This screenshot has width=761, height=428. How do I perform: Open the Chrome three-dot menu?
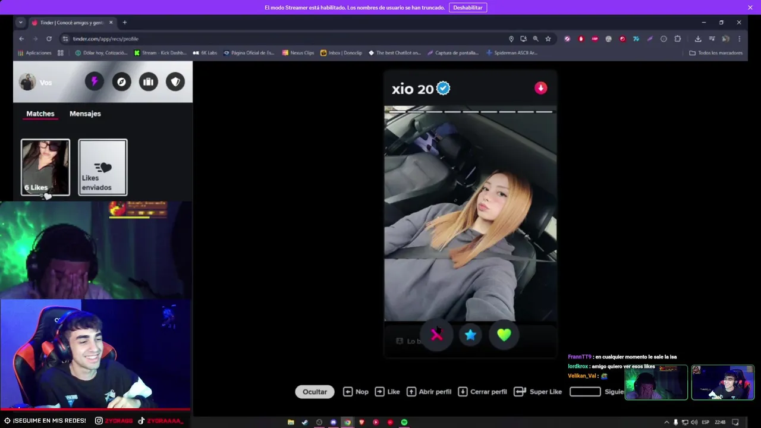coord(740,39)
